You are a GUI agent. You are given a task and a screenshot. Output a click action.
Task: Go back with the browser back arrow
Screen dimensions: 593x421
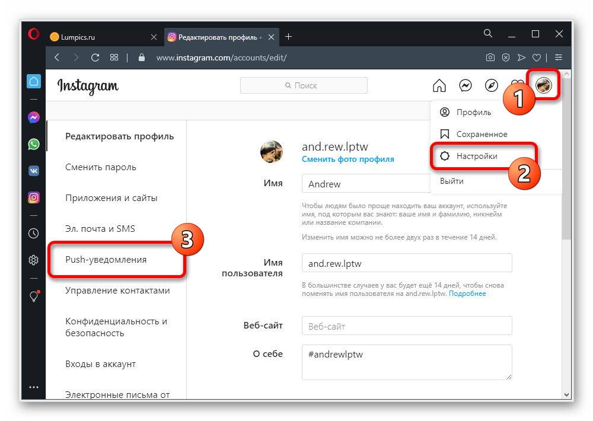(57, 58)
